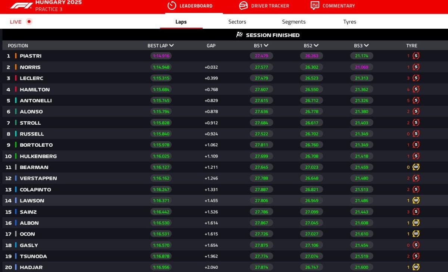Click Verstappen's driver name
This screenshot has width=448, height=272.
point(38,178)
